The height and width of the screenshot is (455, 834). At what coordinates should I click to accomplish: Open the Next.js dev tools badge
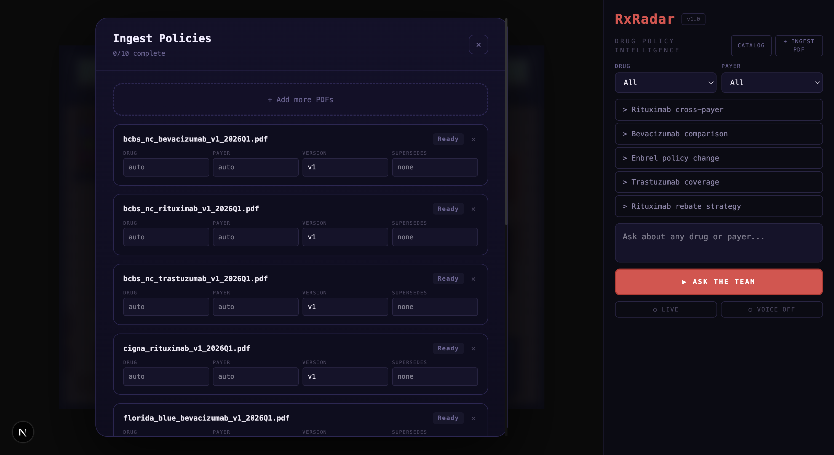[23, 432]
